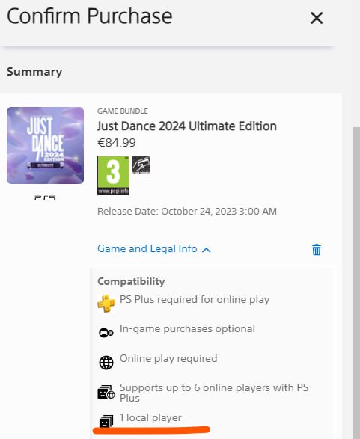Click 'Supports up to 6 online players' text

click(214, 393)
